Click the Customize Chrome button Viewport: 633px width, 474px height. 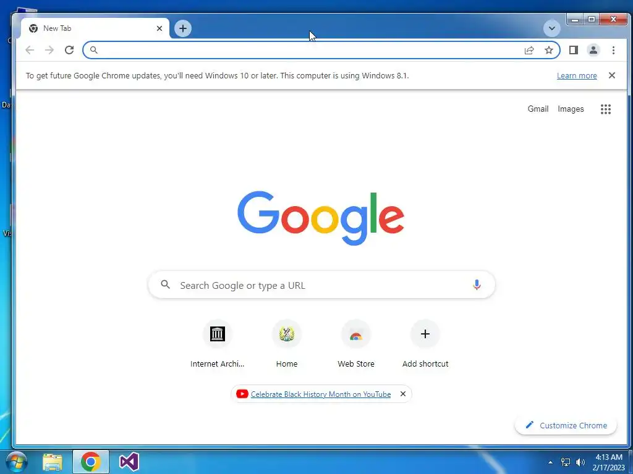point(566,425)
